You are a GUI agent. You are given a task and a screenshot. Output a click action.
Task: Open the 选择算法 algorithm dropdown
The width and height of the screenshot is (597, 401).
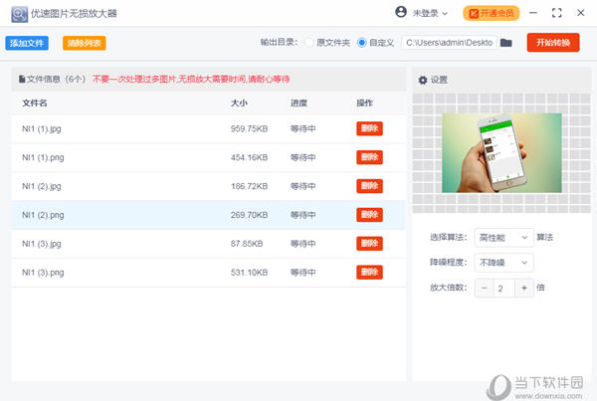pyautogui.click(x=503, y=238)
